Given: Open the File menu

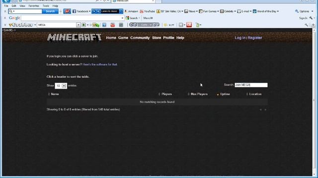Looking at the screenshot, I should 6,6.
